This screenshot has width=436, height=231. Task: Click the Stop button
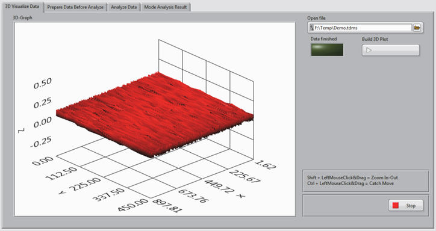tap(406, 206)
